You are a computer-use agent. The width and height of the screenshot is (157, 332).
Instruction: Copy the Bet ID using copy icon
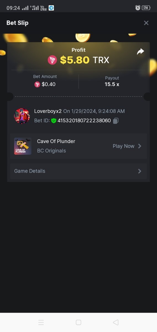click(x=116, y=121)
